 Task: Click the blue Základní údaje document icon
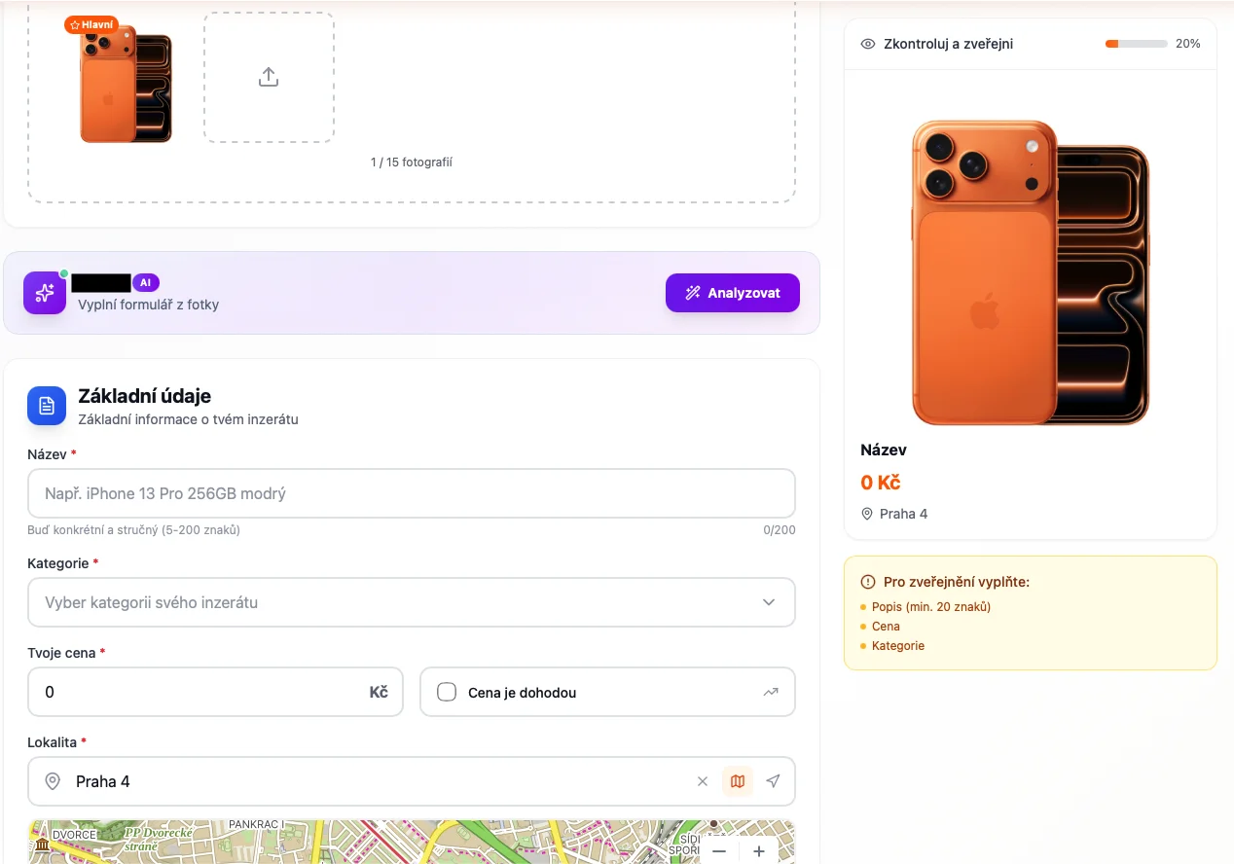[x=46, y=406]
